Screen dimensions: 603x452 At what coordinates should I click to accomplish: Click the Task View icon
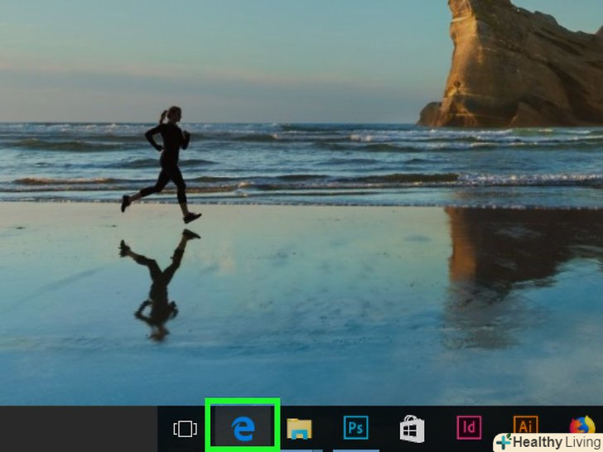click(185, 428)
